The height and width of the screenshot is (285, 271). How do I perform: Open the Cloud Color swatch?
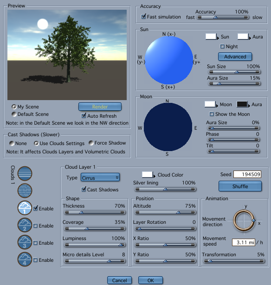pos(148,175)
